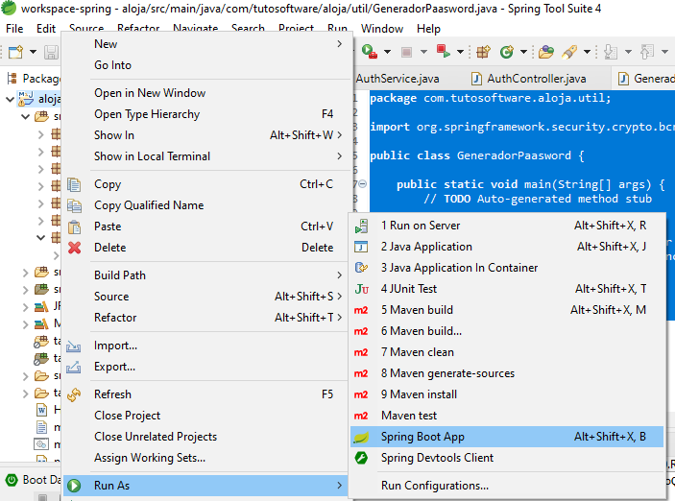Click the Export icon in context menu
The width and height of the screenshot is (675, 501).
coord(74,368)
